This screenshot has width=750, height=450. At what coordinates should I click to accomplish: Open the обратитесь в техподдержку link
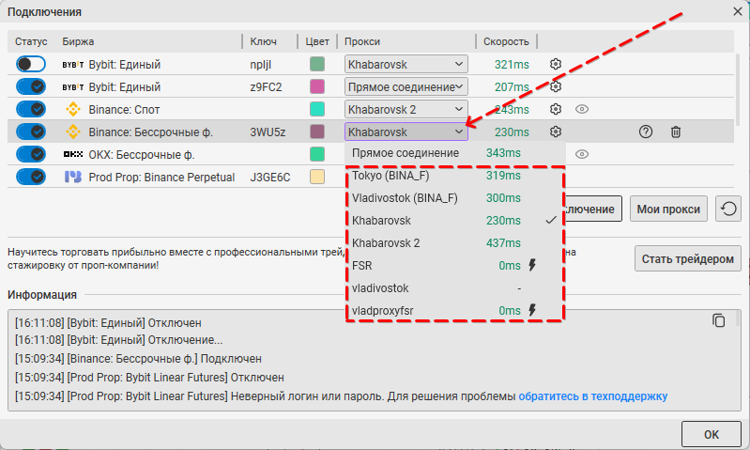click(x=593, y=396)
